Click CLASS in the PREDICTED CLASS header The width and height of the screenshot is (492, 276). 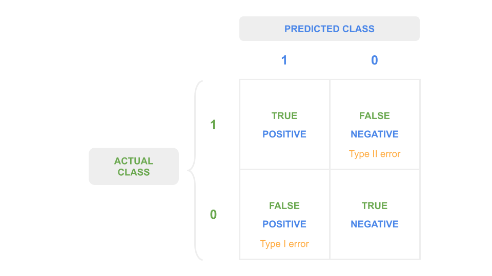tap(358, 29)
